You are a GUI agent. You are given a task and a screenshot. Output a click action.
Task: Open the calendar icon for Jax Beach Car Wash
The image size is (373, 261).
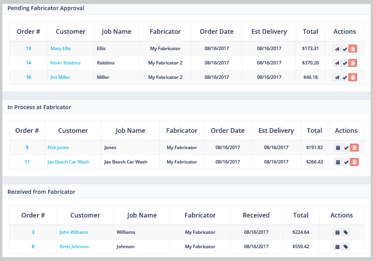(x=338, y=162)
